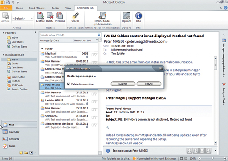Expand the To-Do Bar chevron

tap(224, 35)
